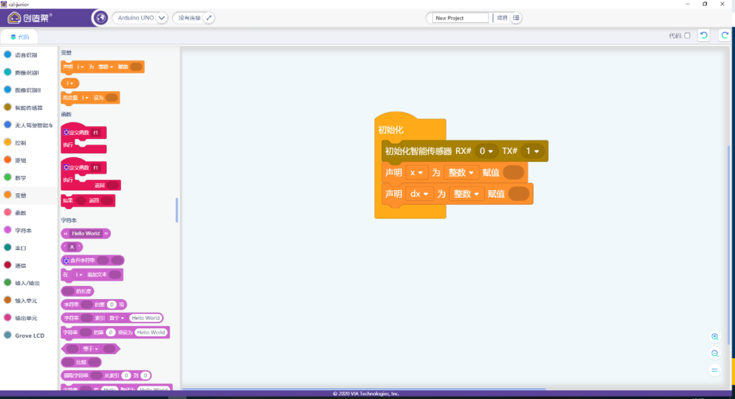The height and width of the screenshot is (399, 735).
Task: Click the undo arrow button
Action: (704, 35)
